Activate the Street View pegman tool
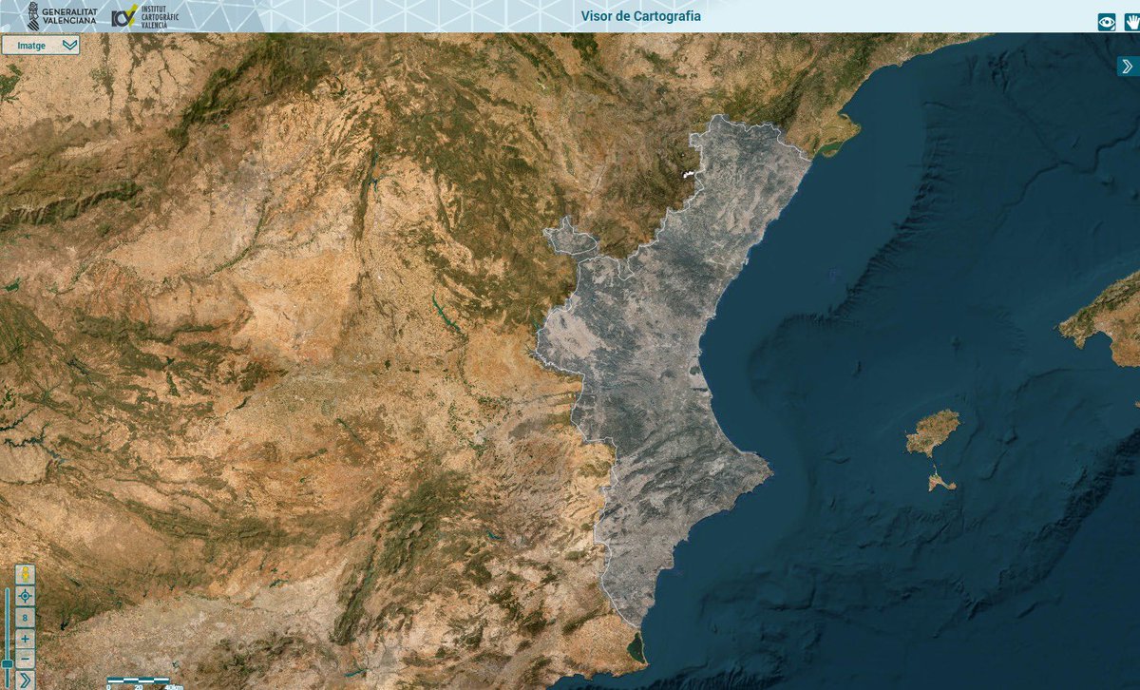Screen dimensions: 1140x690 pyautogui.click(x=25, y=574)
